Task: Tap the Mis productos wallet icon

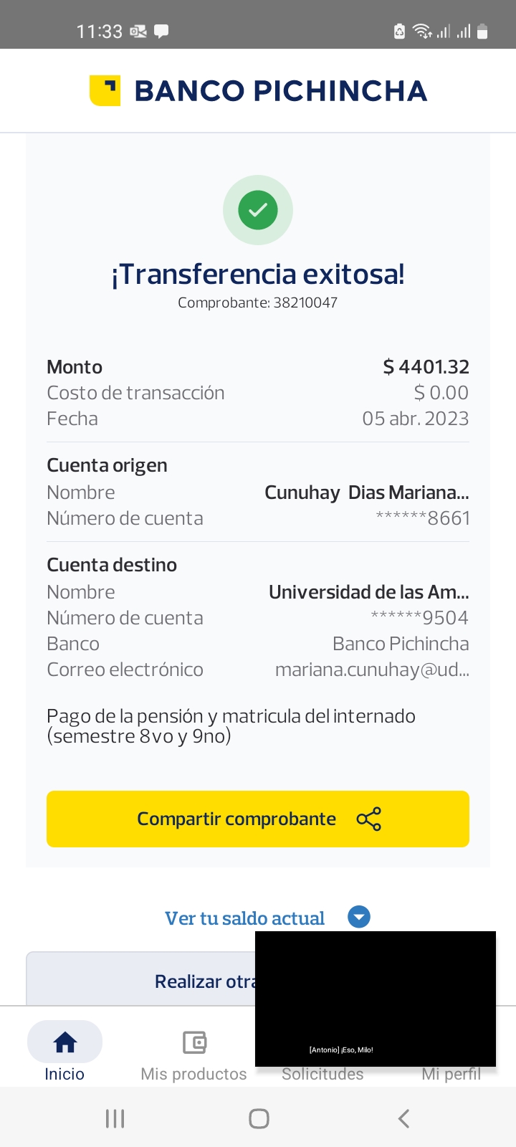Action: (x=194, y=1042)
